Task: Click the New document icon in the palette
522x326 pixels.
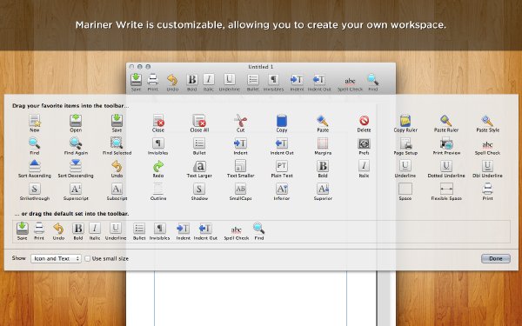Action: (x=34, y=121)
